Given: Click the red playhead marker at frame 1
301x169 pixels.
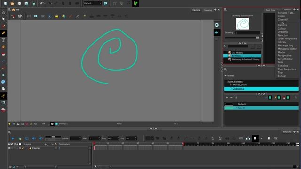Looking at the screenshot, I should coord(94,143).
